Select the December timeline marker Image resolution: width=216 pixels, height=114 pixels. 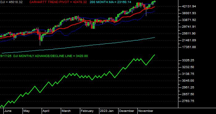(x=127, y=111)
